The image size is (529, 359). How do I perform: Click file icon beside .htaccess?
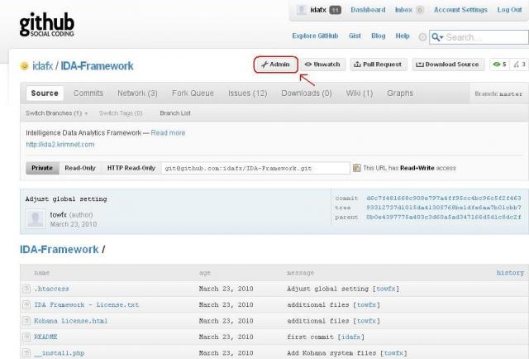pyautogui.click(x=26, y=289)
